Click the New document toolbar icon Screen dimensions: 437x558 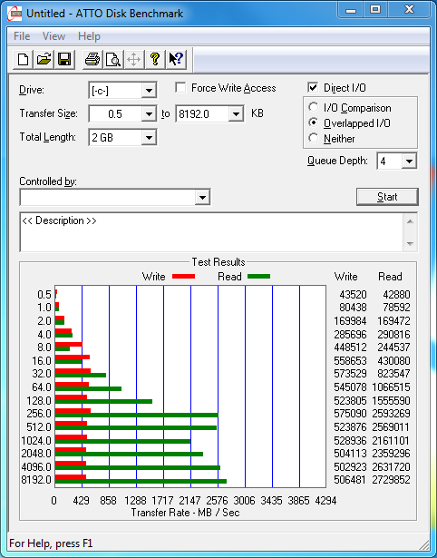coord(24,60)
